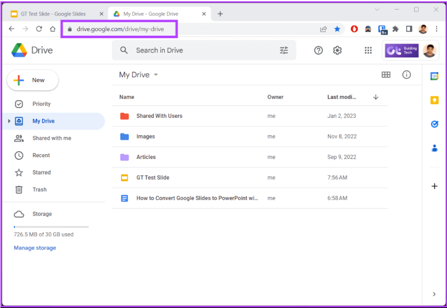Open the Google apps launcher grid

(368, 50)
